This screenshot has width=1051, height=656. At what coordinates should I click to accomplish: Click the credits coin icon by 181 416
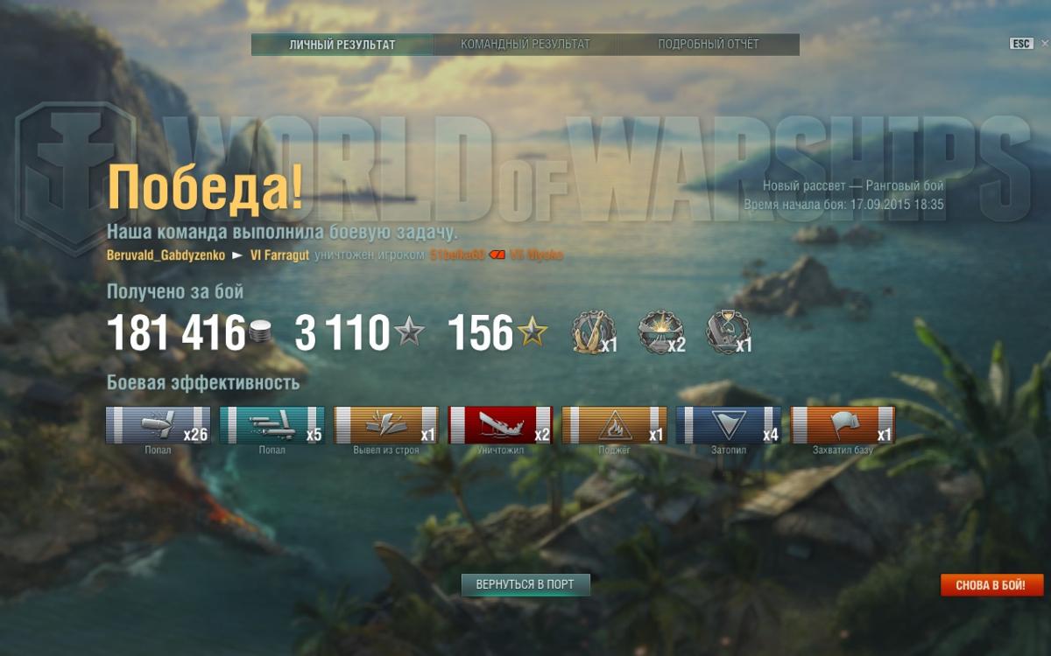pos(260,332)
